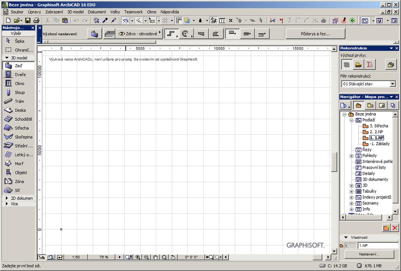The width and height of the screenshot is (401, 271).
Task: Save the project with floppy icon
Action: click(28, 21)
